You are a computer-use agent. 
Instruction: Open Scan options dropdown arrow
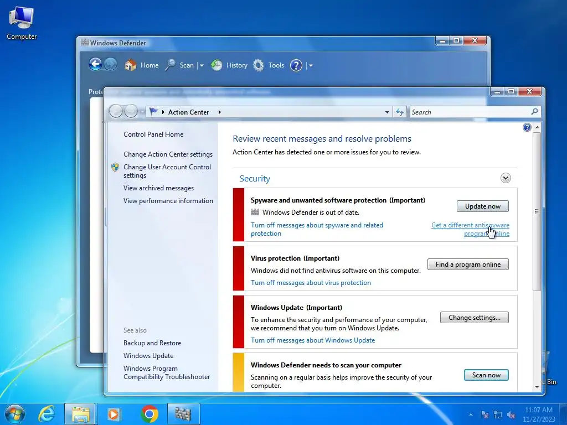(202, 66)
